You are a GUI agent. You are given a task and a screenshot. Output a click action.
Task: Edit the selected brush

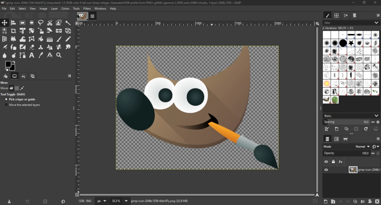click(x=327, y=129)
